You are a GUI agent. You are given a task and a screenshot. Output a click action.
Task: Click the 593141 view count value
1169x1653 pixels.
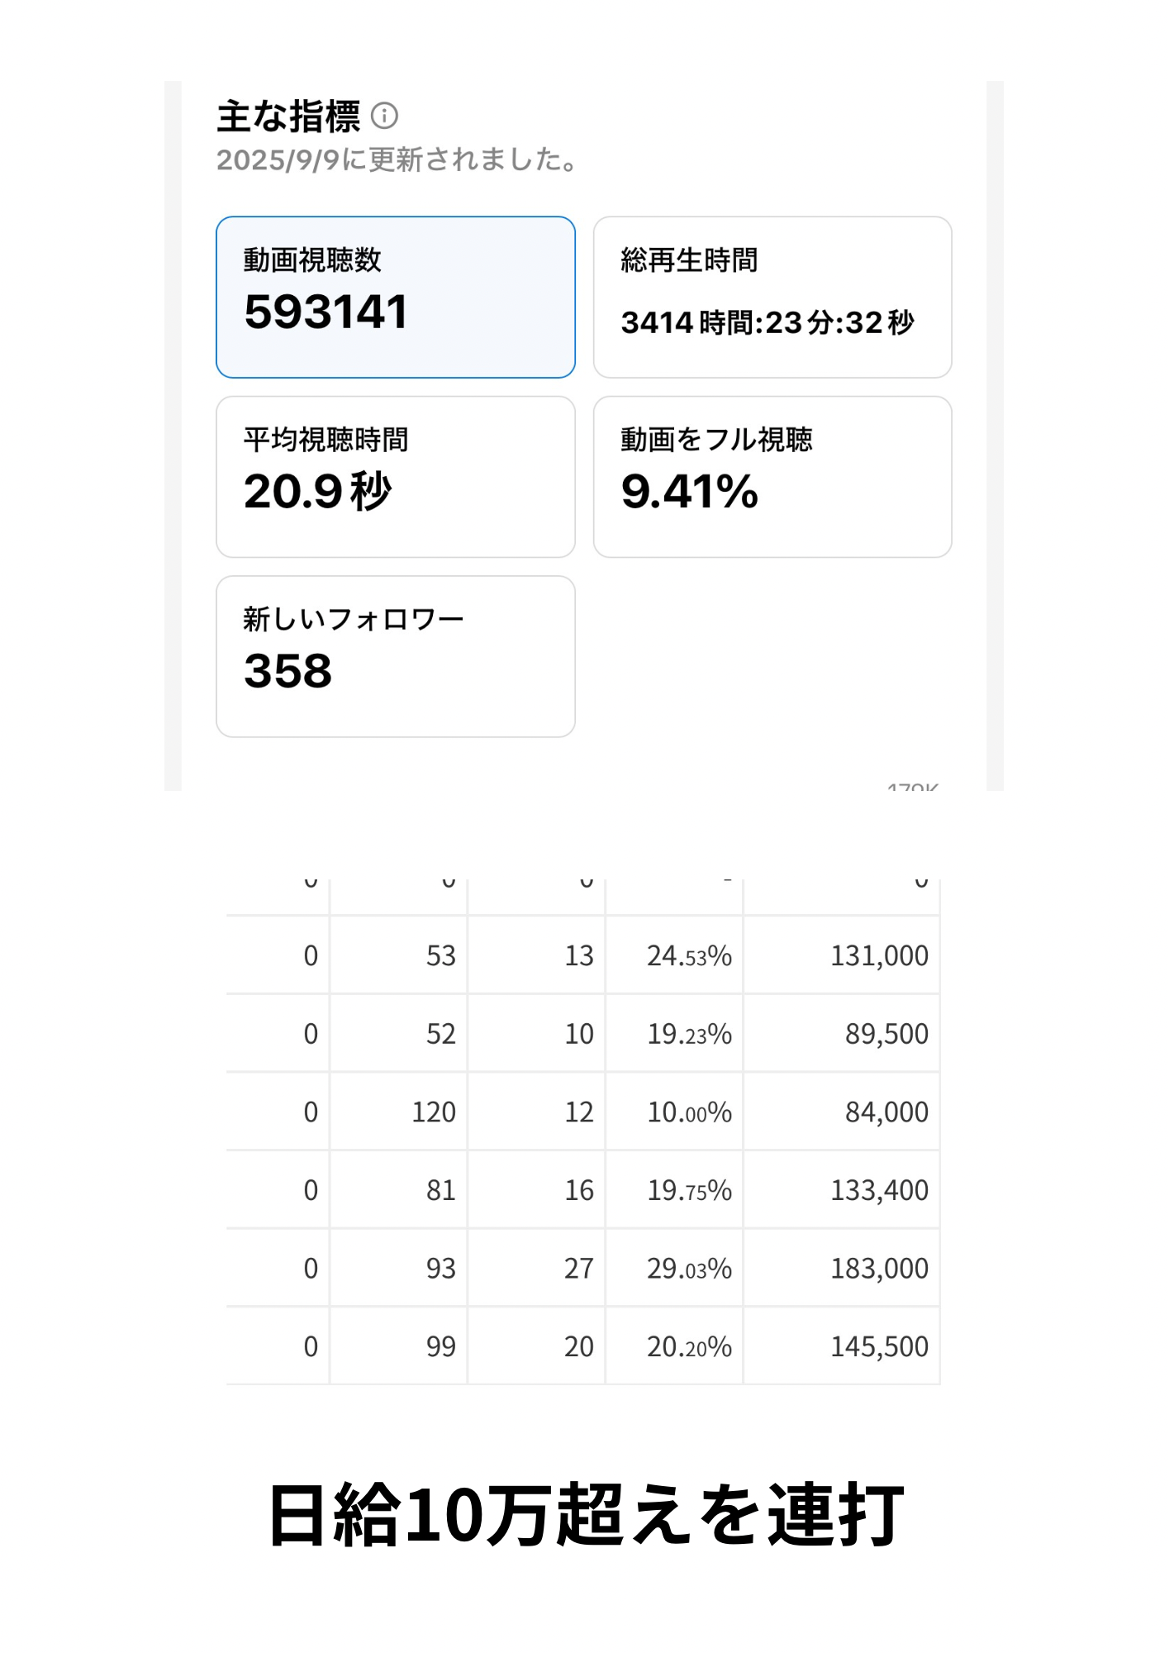pos(326,312)
